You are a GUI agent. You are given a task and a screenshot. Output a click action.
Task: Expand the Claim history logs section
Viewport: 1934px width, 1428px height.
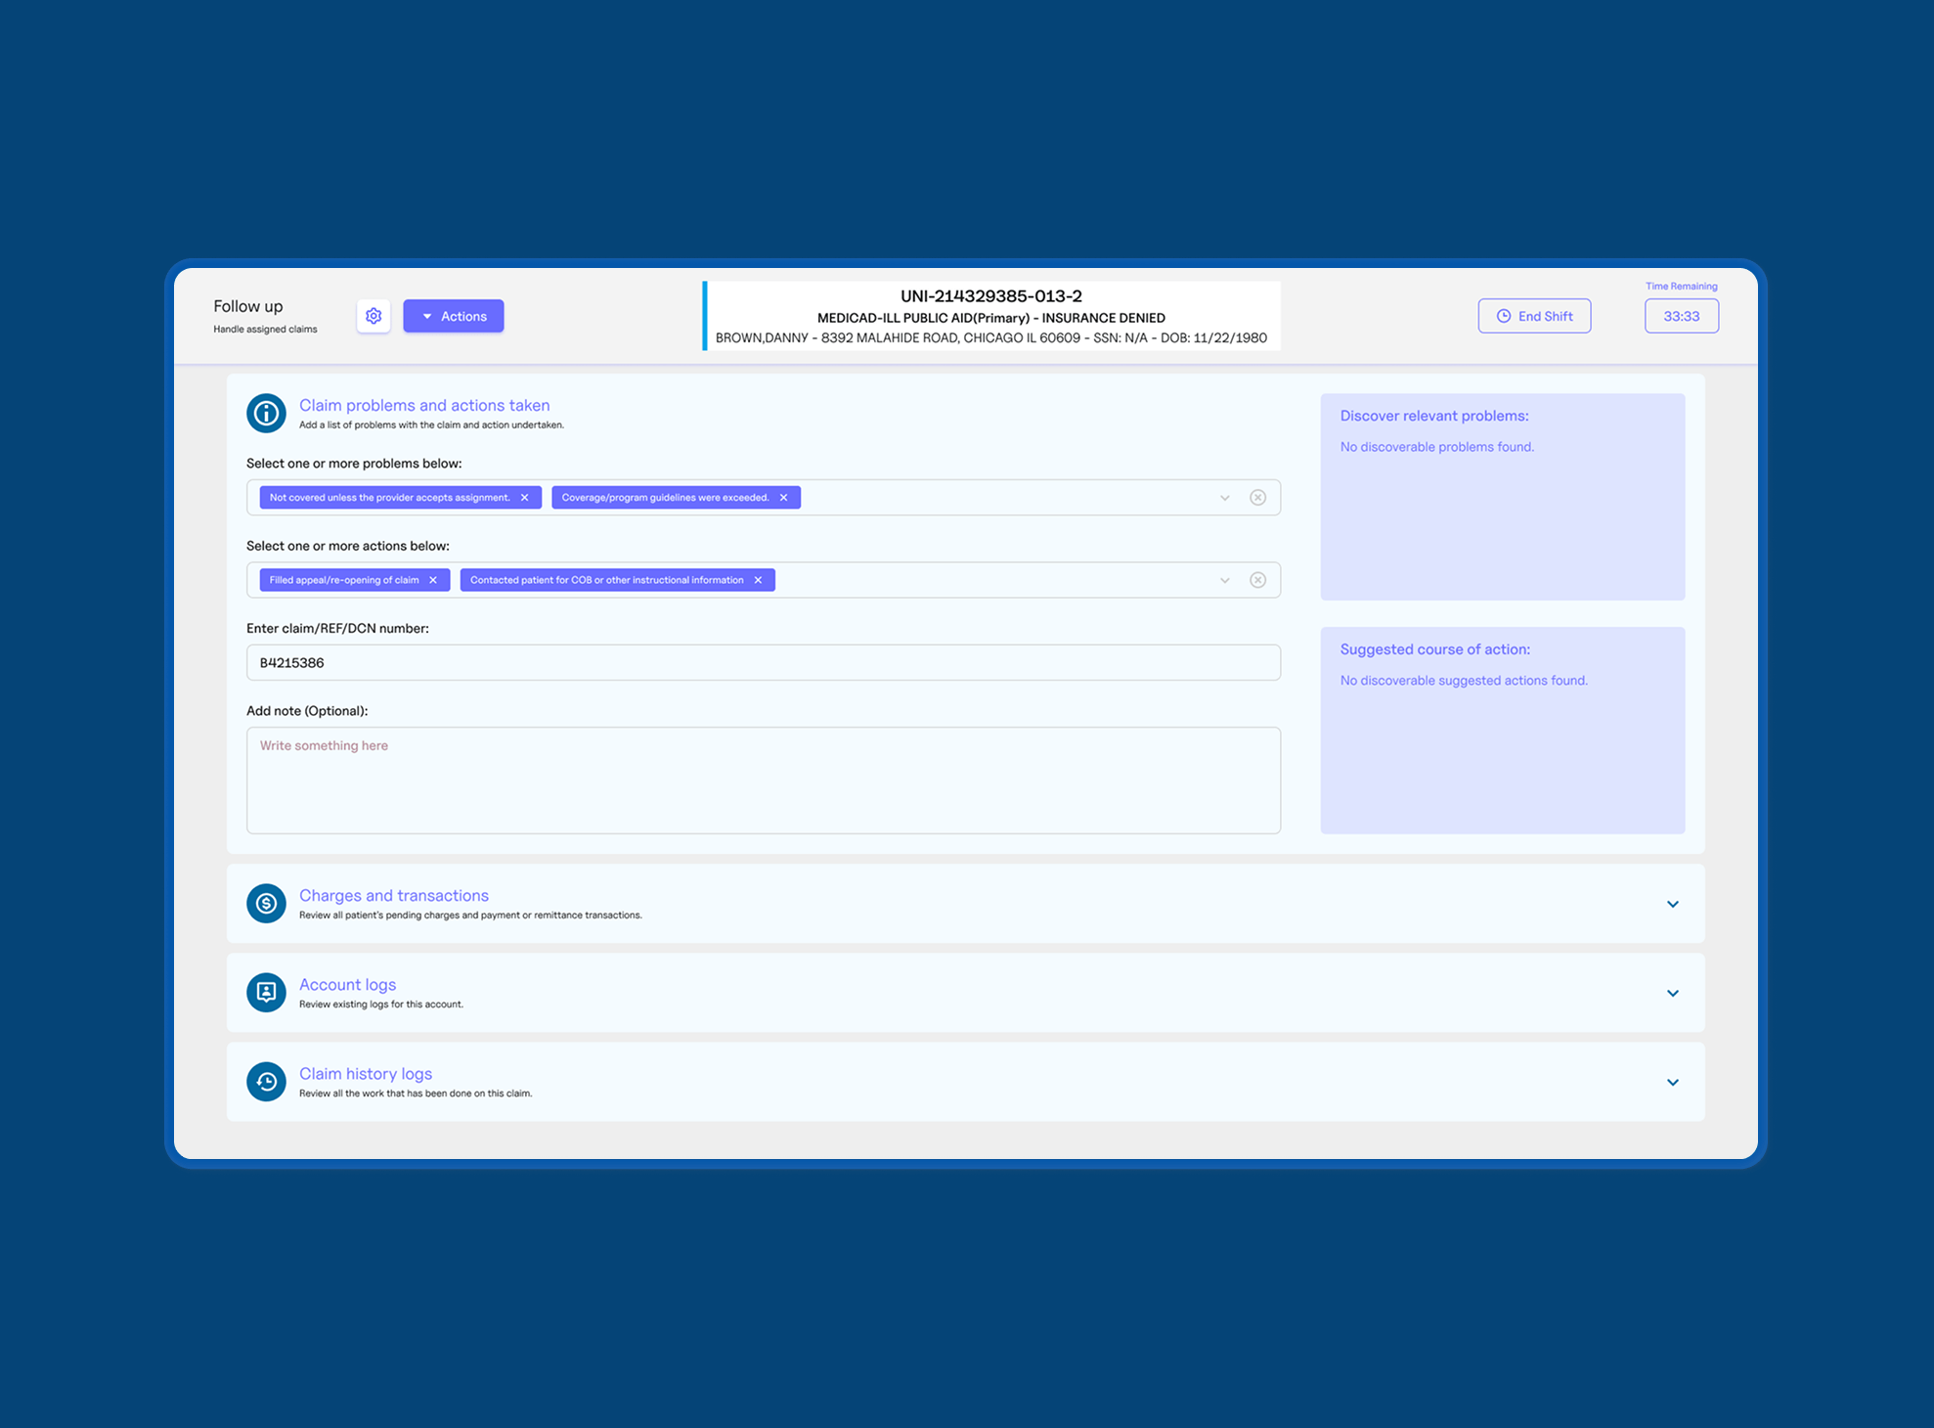tap(1672, 1082)
